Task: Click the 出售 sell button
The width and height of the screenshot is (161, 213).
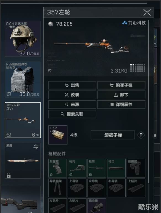Action: pyautogui.click(x=72, y=85)
